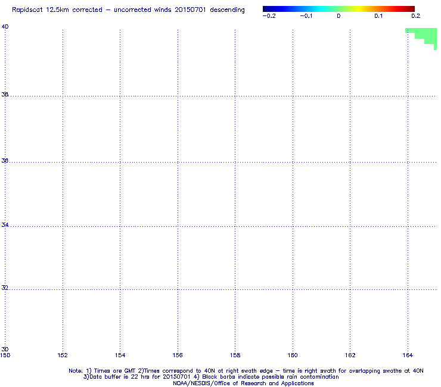441x387 pixels.
Task: Click the wind difference color scale bar
Action: click(338, 9)
